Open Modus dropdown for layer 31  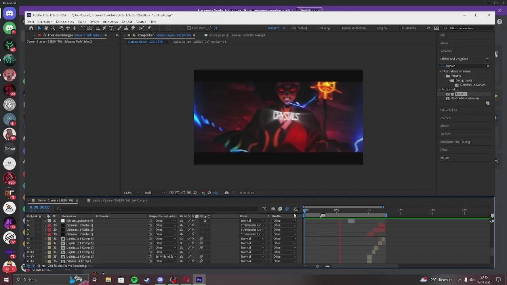[x=252, y=239]
